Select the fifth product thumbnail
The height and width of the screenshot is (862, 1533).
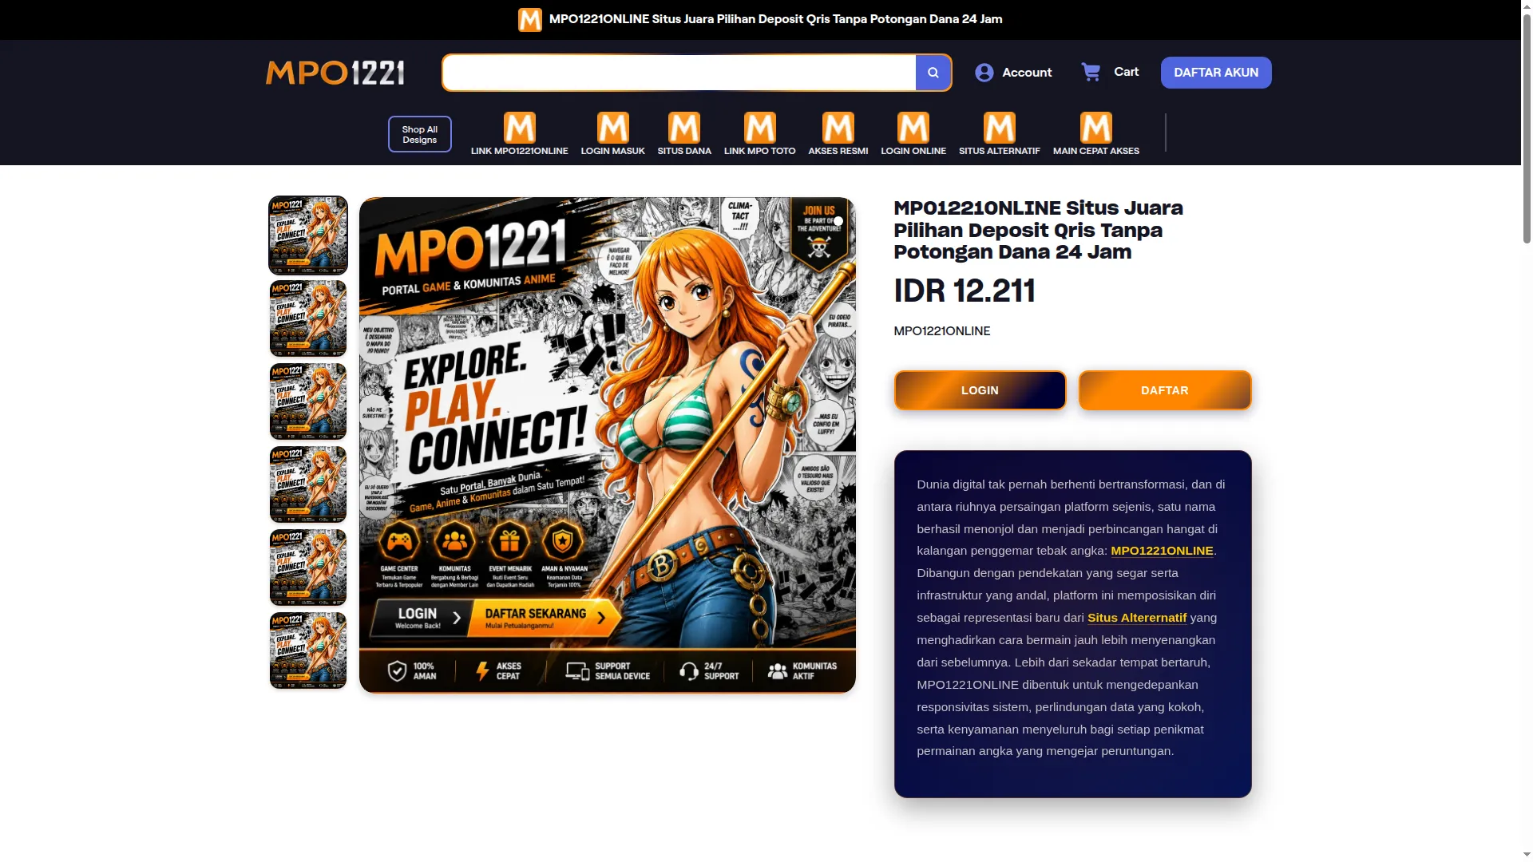pyautogui.click(x=308, y=567)
